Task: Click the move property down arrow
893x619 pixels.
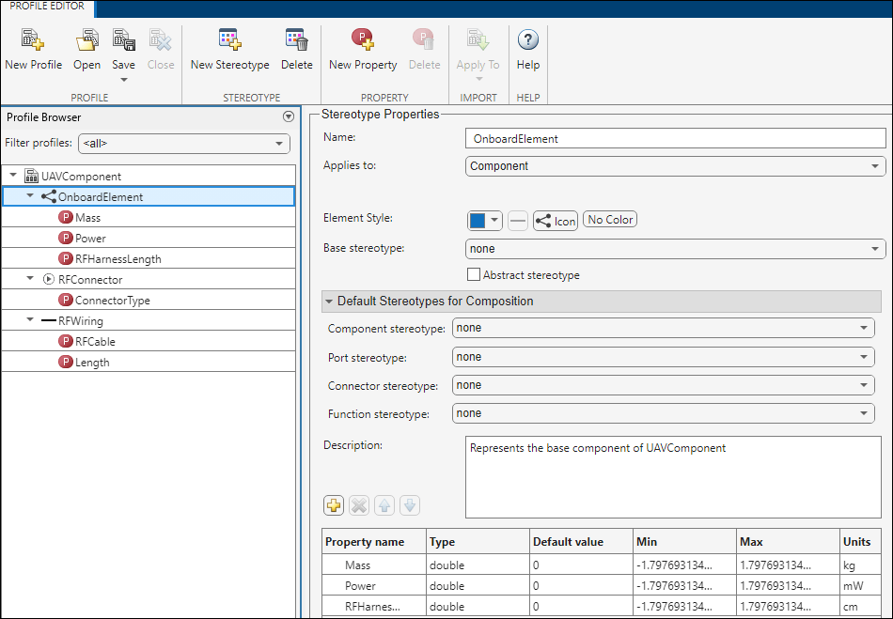Action: [410, 505]
